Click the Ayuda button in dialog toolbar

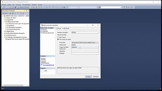click(66, 28)
